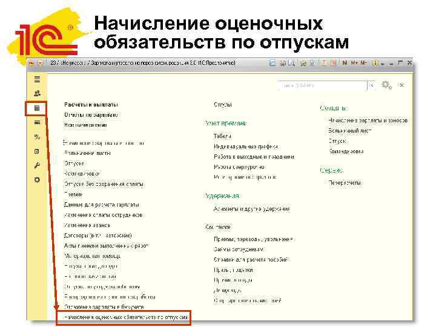This screenshot has width=436, height=327.
Task: Open 'Алименты и другие удержания'
Action: click(x=252, y=209)
